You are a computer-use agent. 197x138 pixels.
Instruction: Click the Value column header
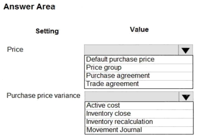click(x=139, y=29)
